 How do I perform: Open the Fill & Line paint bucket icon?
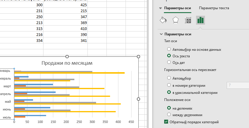pyautogui.click(x=163, y=20)
